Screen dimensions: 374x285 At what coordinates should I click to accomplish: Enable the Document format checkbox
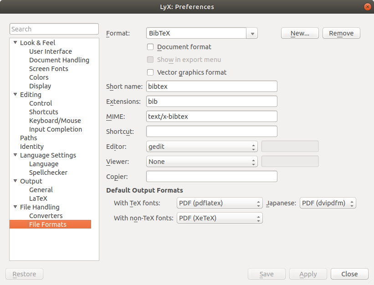[150, 47]
